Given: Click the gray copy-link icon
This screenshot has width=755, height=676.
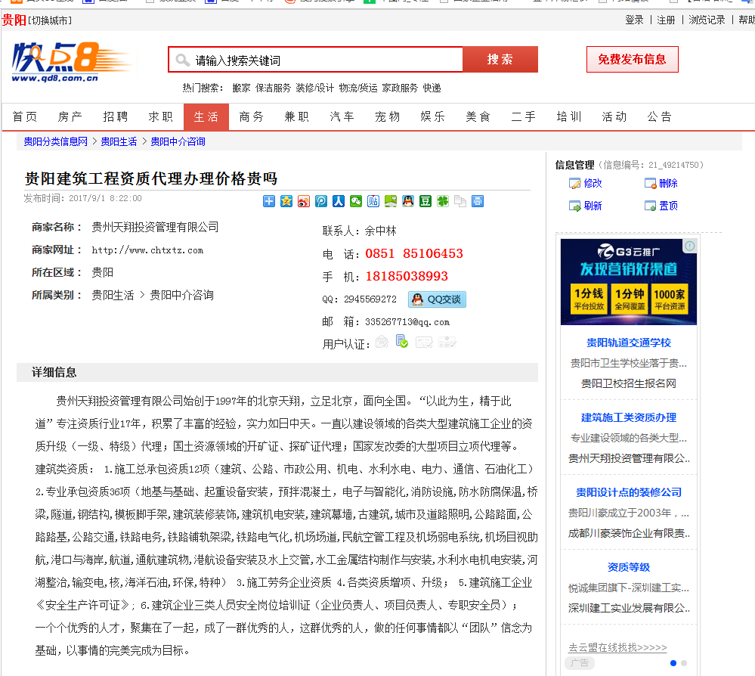Looking at the screenshot, I should 459,201.
